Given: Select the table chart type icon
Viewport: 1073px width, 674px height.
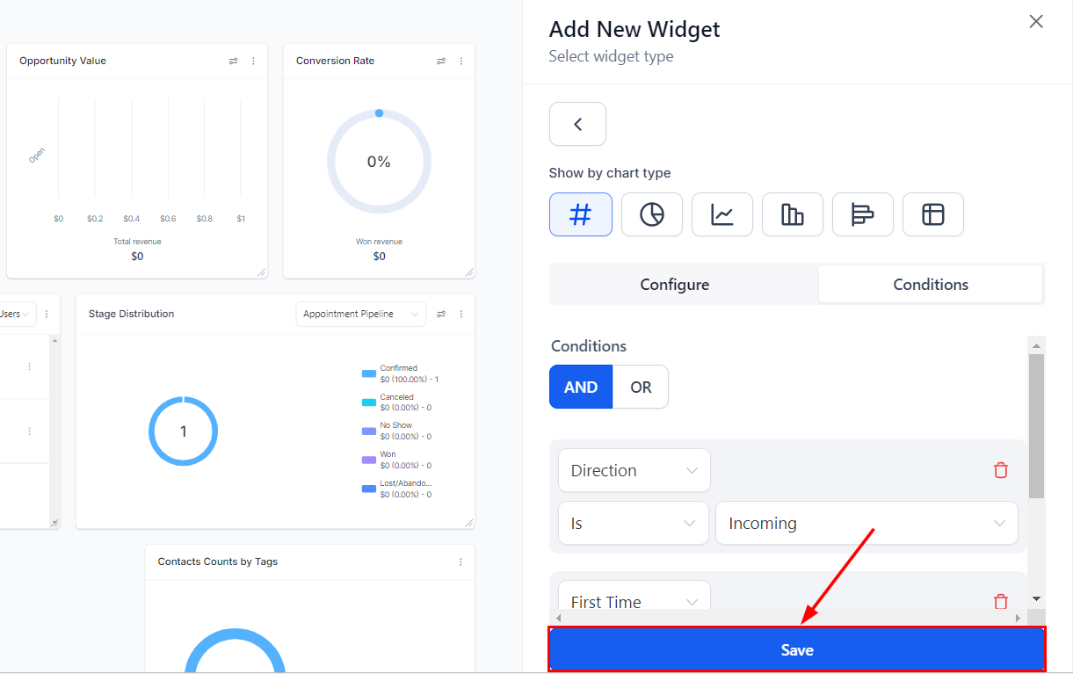Looking at the screenshot, I should (x=933, y=214).
